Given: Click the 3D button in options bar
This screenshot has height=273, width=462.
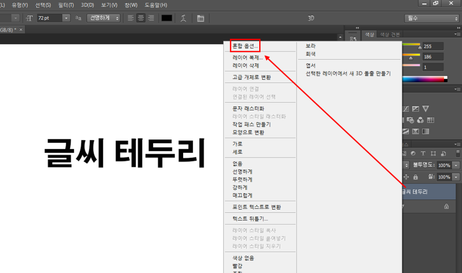Looking at the screenshot, I should 311,18.
